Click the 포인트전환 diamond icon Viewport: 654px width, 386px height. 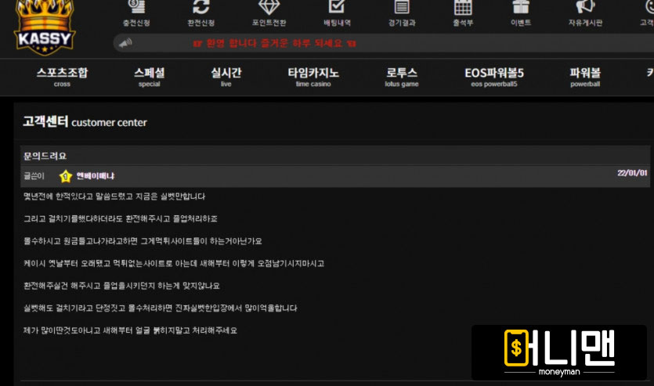click(x=269, y=8)
